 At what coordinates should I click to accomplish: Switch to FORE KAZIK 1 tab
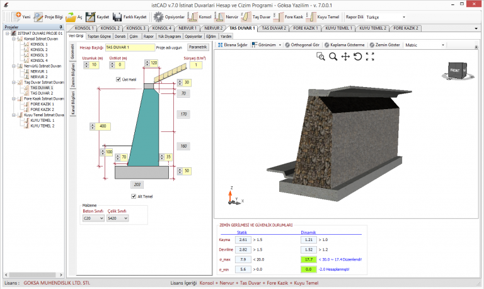point(305,28)
